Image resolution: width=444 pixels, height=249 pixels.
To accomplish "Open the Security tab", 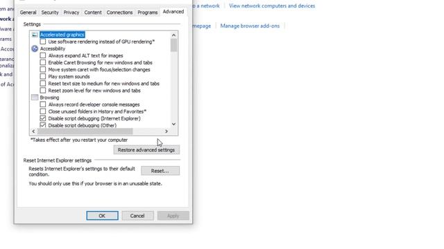I will click(x=50, y=12).
